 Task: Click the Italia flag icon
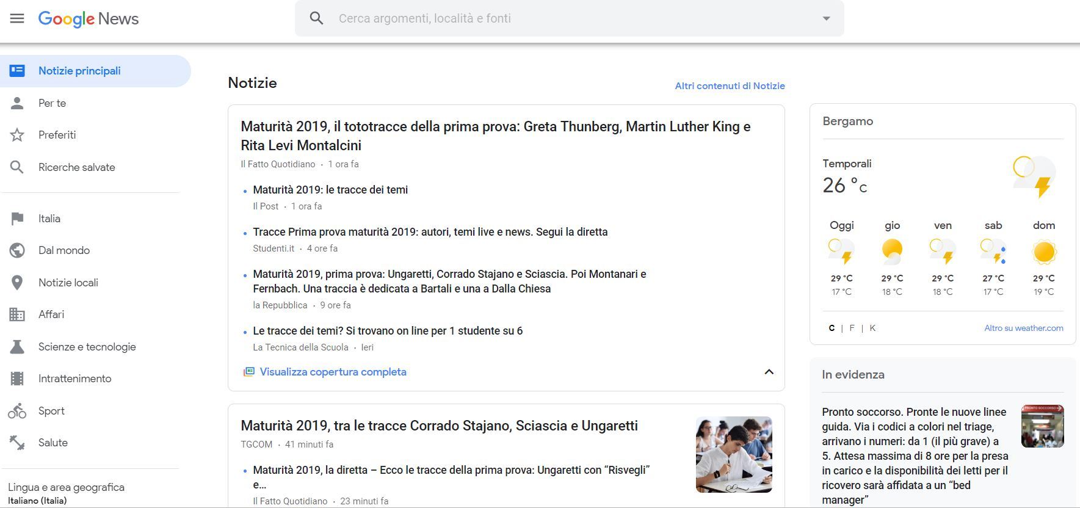coord(17,219)
